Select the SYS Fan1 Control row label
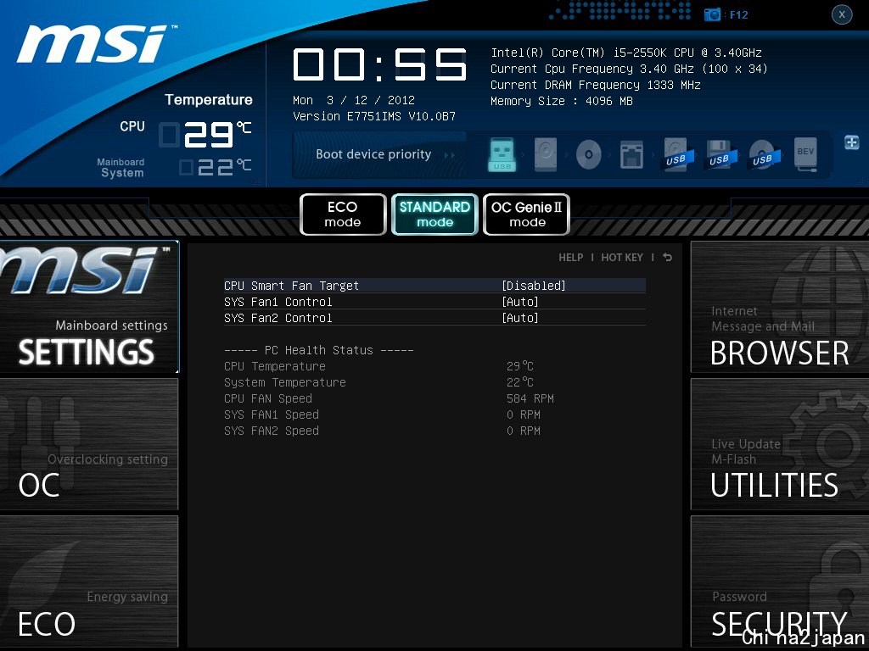 (278, 302)
